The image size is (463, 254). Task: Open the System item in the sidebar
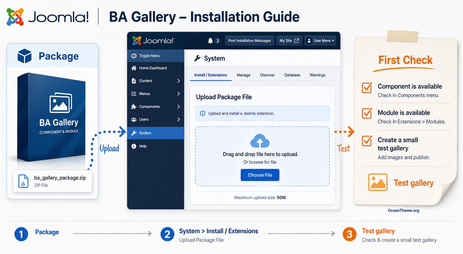point(156,133)
